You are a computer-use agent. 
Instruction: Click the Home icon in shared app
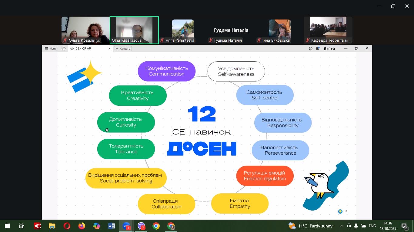[64, 49]
